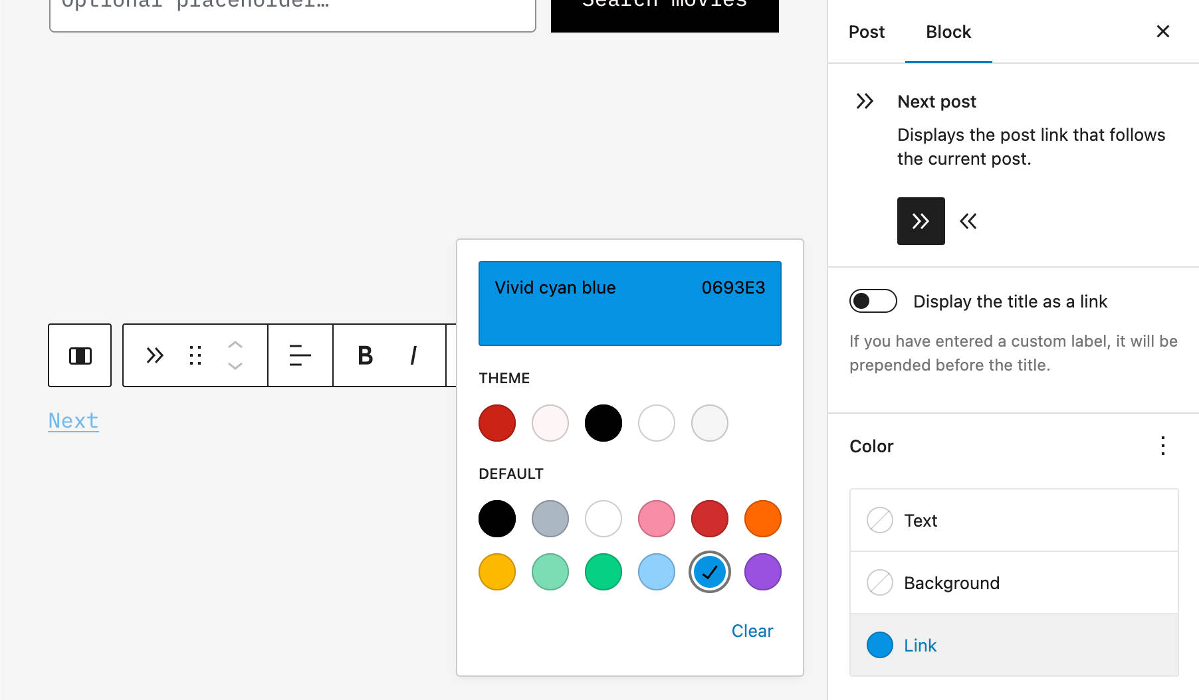
Task: Switch to the Block tab
Action: pyautogui.click(x=948, y=31)
